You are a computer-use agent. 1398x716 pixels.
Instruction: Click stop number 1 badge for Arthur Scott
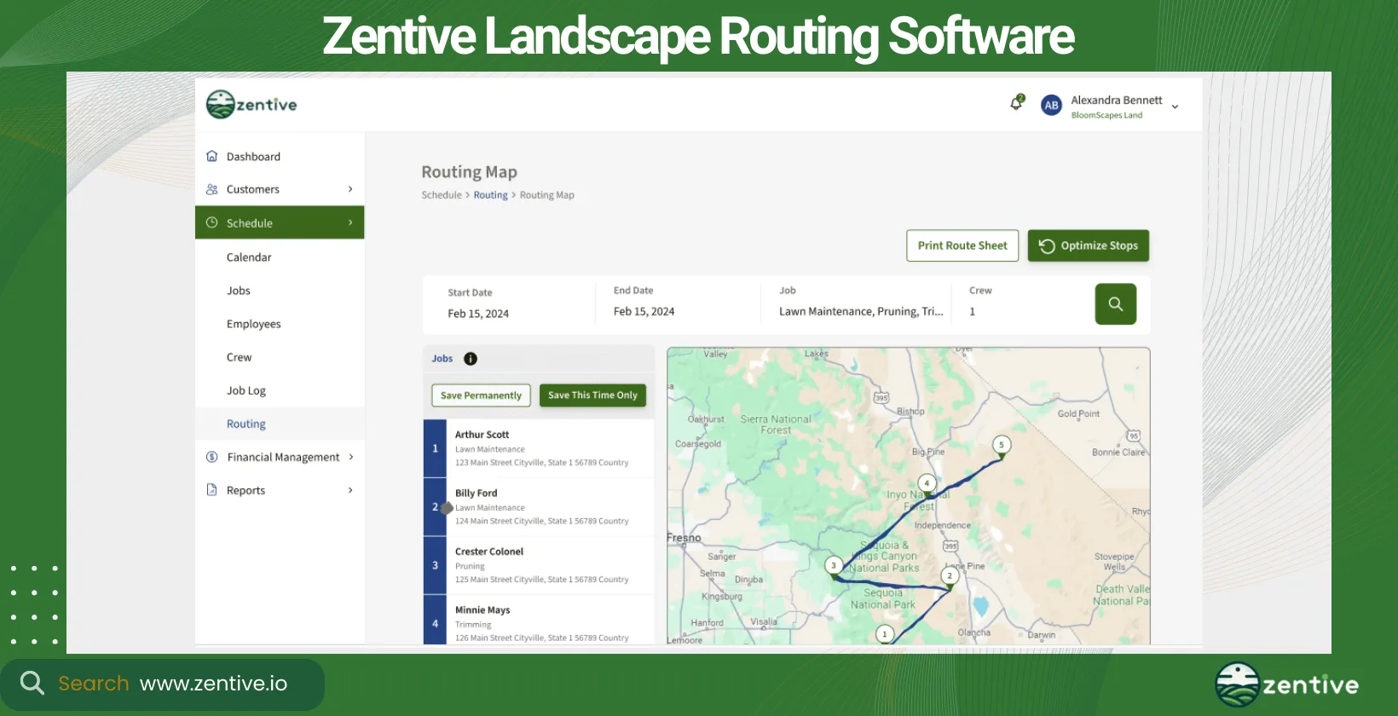pos(435,448)
